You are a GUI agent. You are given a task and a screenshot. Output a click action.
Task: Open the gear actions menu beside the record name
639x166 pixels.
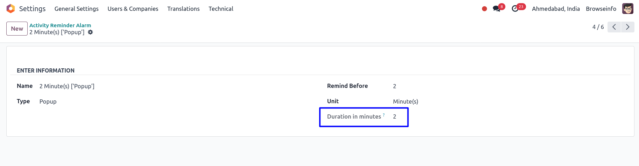click(90, 32)
